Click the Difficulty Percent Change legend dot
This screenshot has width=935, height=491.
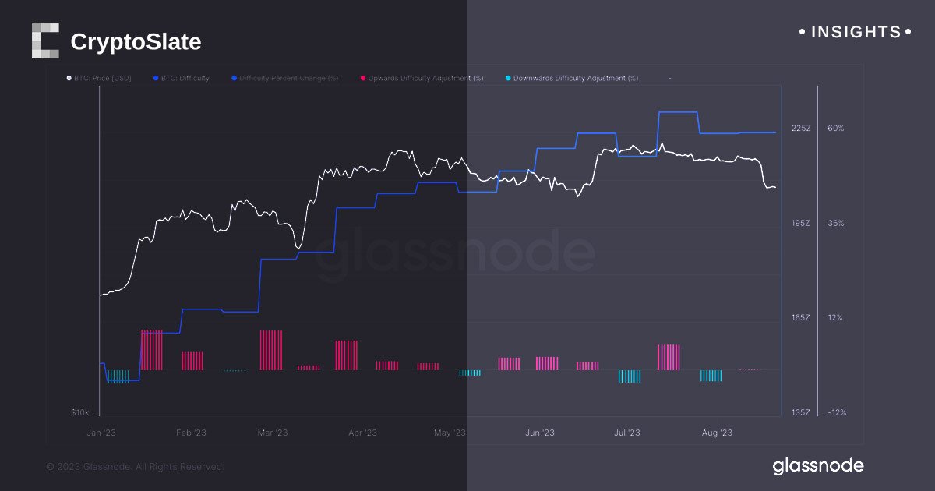(234, 79)
